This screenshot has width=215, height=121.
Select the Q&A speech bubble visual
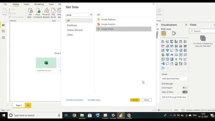(x=167, y=64)
